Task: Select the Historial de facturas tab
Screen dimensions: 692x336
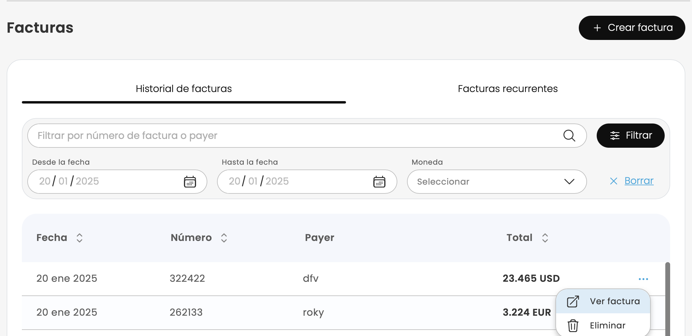Action: click(x=184, y=89)
